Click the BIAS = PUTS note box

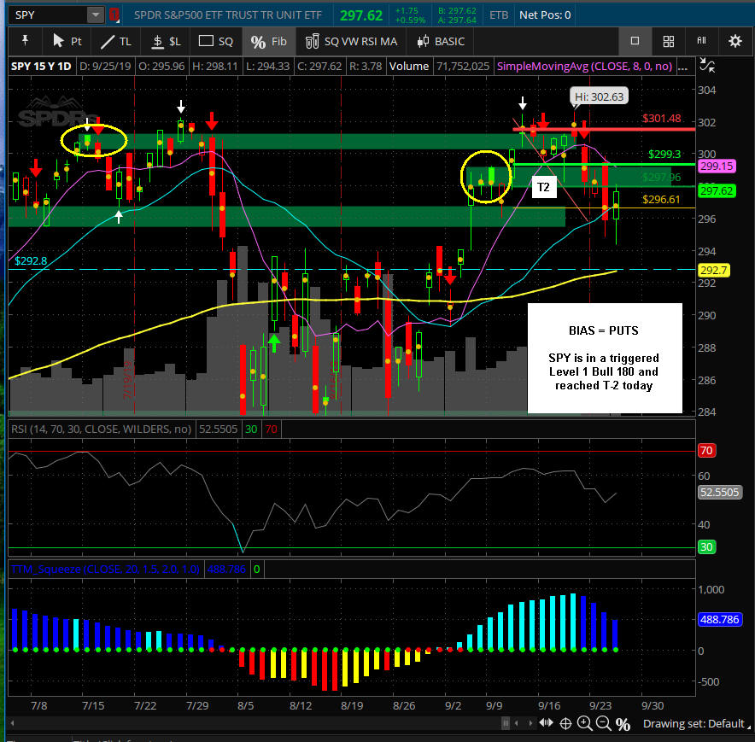coord(605,358)
